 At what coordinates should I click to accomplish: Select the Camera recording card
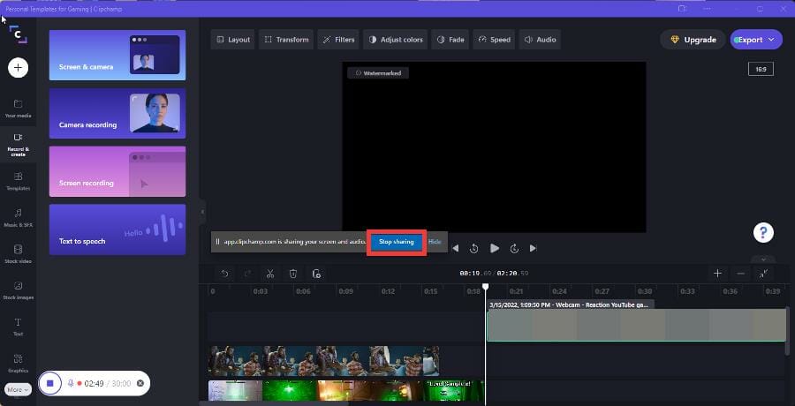117,113
